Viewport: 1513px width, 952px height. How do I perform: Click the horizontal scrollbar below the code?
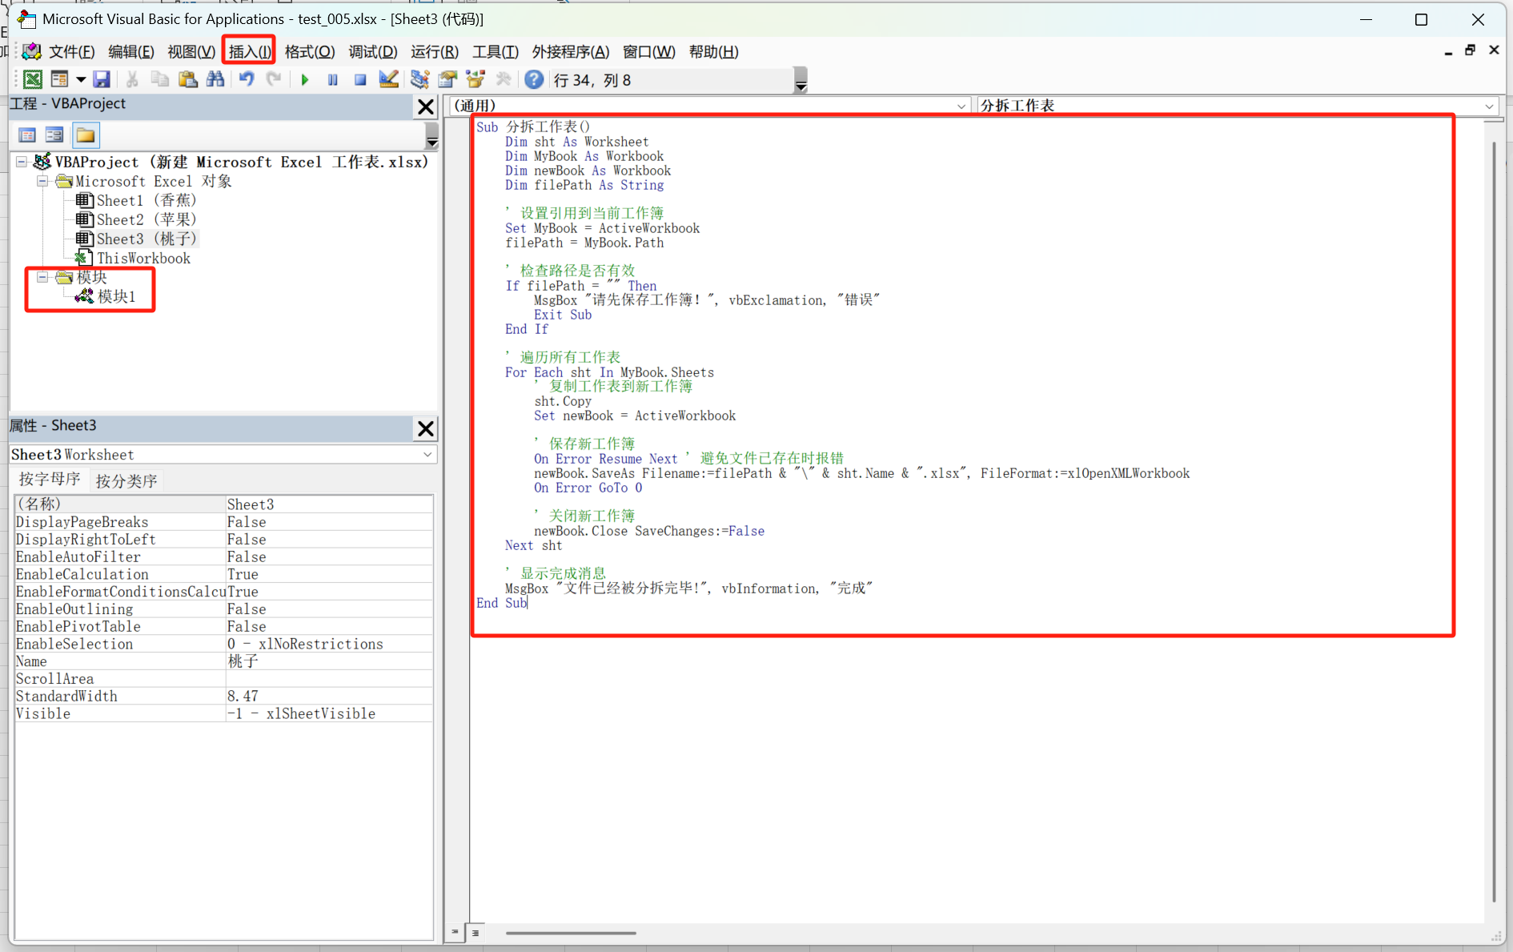[x=571, y=933]
